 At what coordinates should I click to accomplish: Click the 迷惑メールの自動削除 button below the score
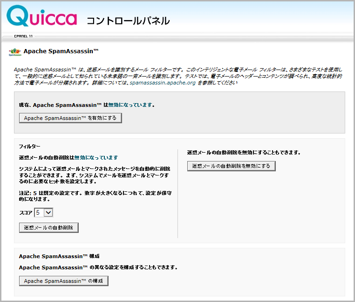click(49, 227)
